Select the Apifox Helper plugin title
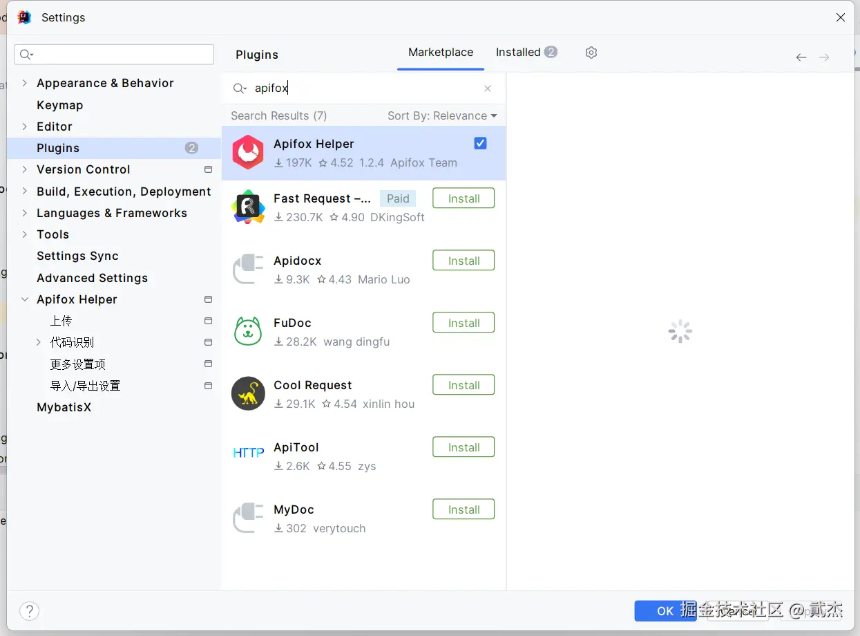The height and width of the screenshot is (636, 860). click(x=314, y=144)
